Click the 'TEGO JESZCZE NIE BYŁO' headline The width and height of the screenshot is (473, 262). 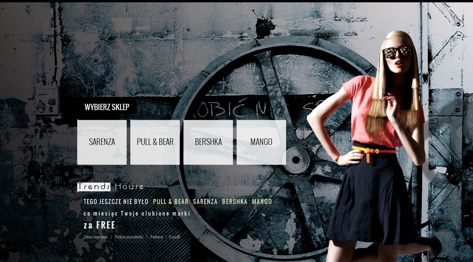click(116, 202)
